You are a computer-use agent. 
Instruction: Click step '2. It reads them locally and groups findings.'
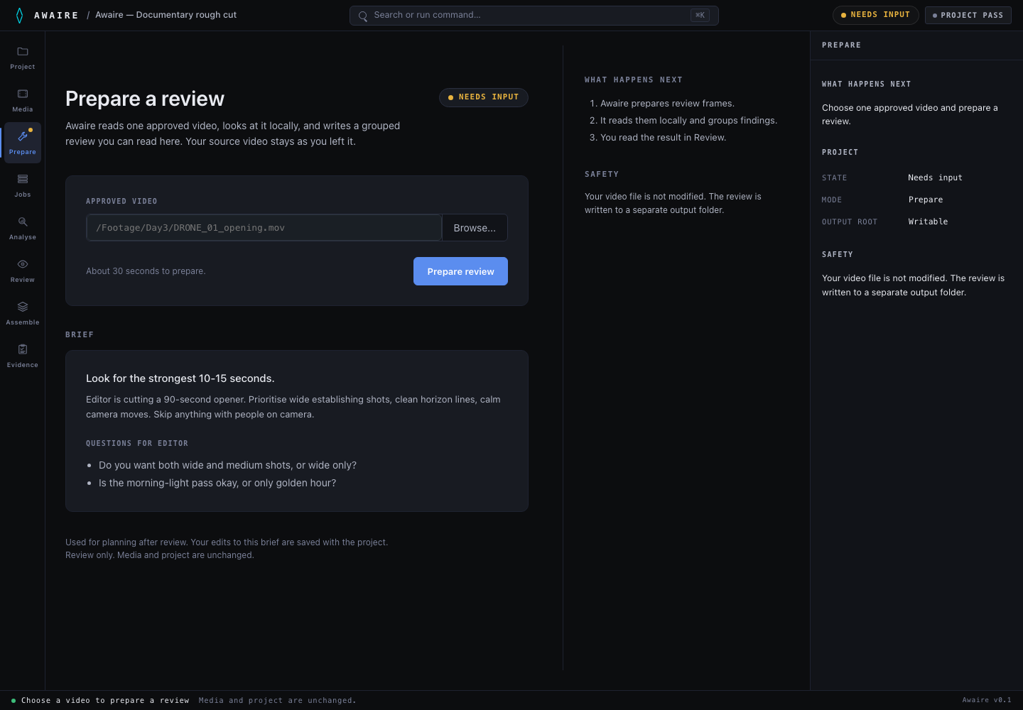[683, 121]
